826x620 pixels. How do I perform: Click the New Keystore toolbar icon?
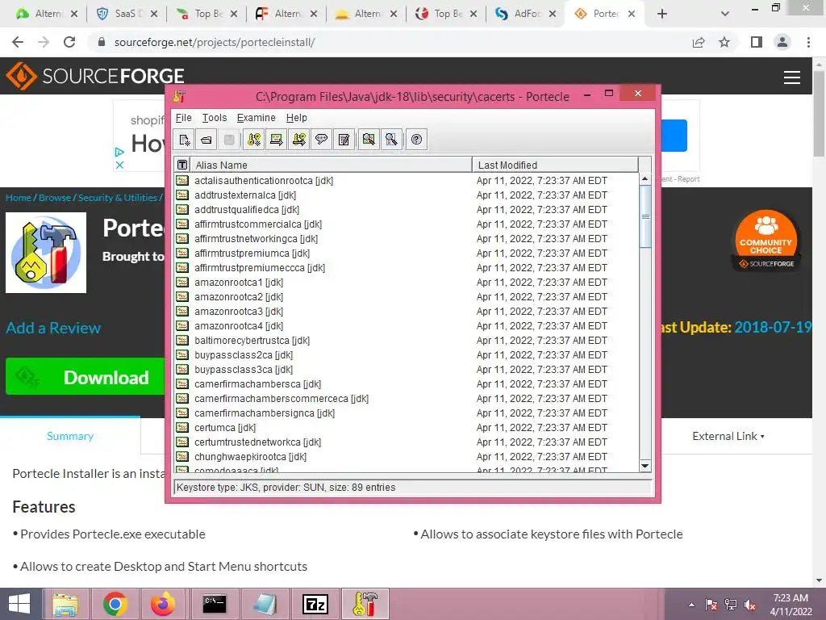click(184, 140)
